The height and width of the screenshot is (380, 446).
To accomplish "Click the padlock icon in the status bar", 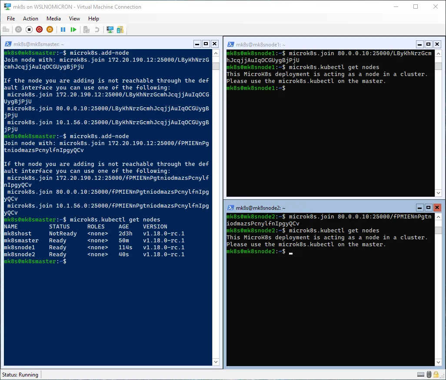I will [436, 374].
